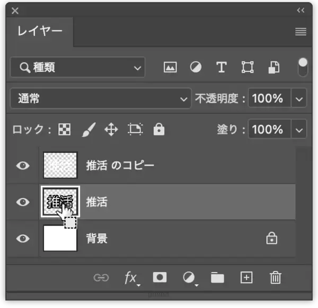Select the 背景 layer name
The width and height of the screenshot is (318, 308).
click(97, 238)
